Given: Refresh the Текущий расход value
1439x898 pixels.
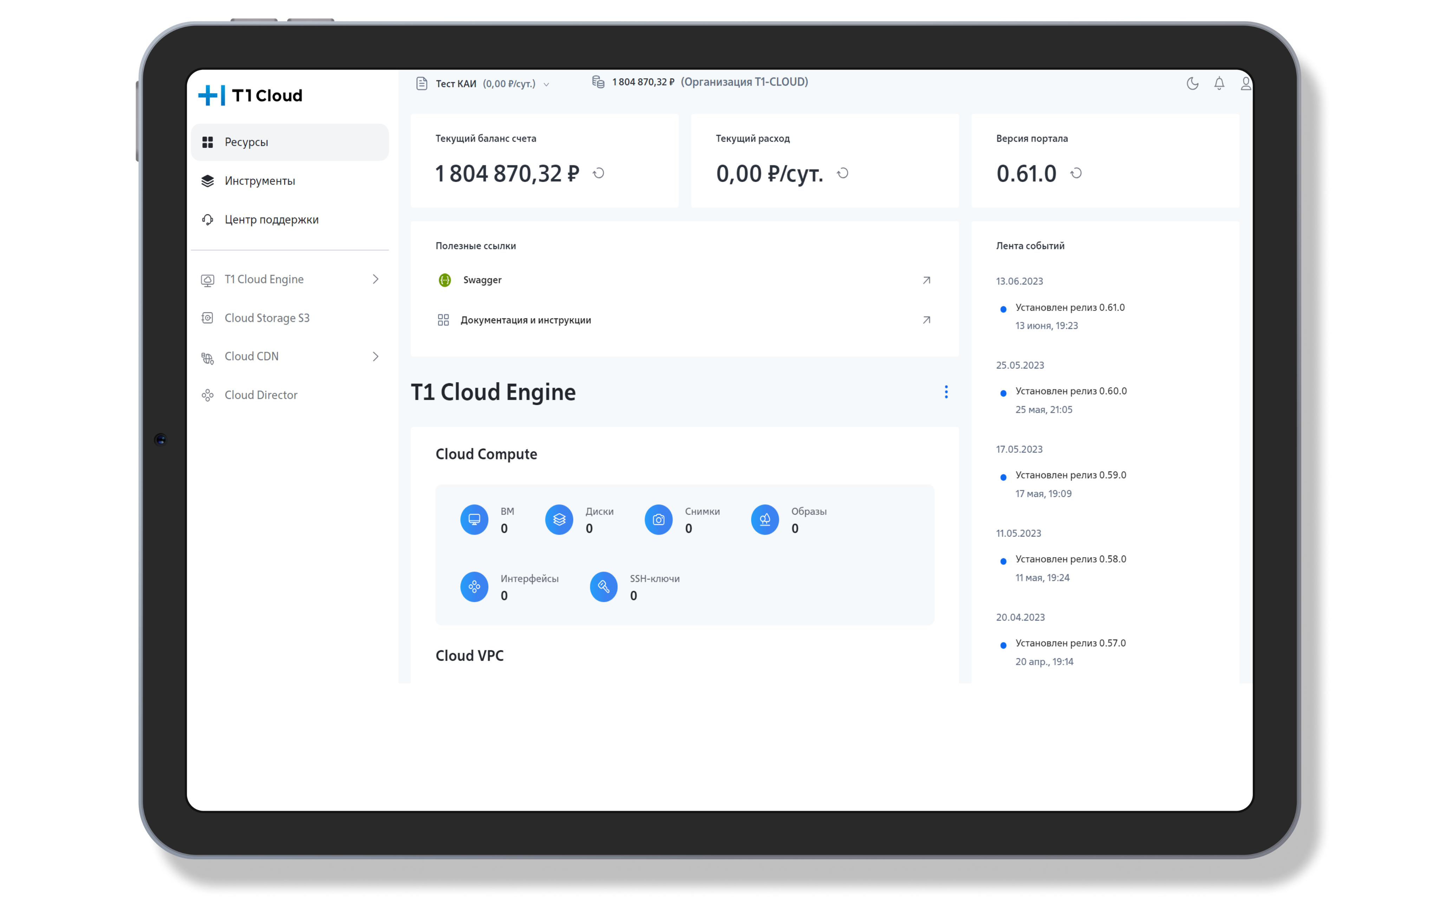Looking at the screenshot, I should pos(843,173).
